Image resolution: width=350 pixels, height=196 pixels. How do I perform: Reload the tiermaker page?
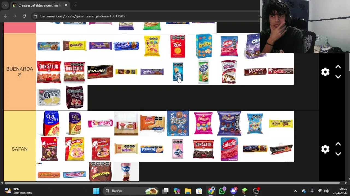click(x=24, y=16)
